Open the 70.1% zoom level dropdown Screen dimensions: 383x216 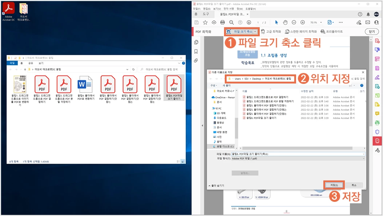coord(316,23)
